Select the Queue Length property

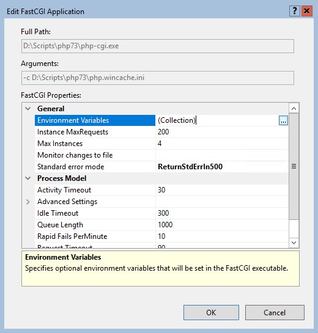(95, 225)
